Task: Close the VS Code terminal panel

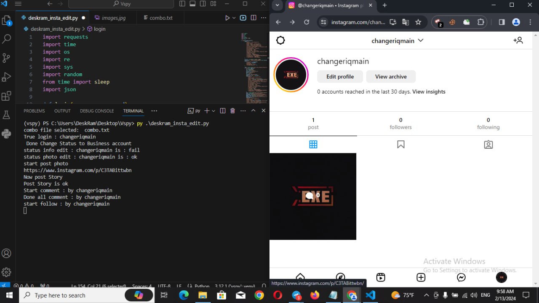Action: (264, 111)
